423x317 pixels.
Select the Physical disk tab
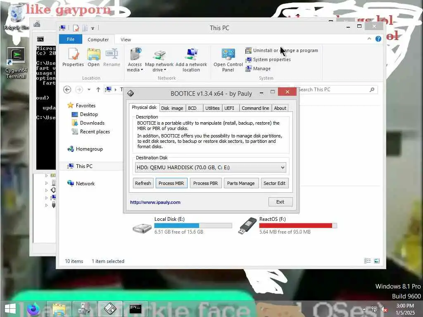144,107
